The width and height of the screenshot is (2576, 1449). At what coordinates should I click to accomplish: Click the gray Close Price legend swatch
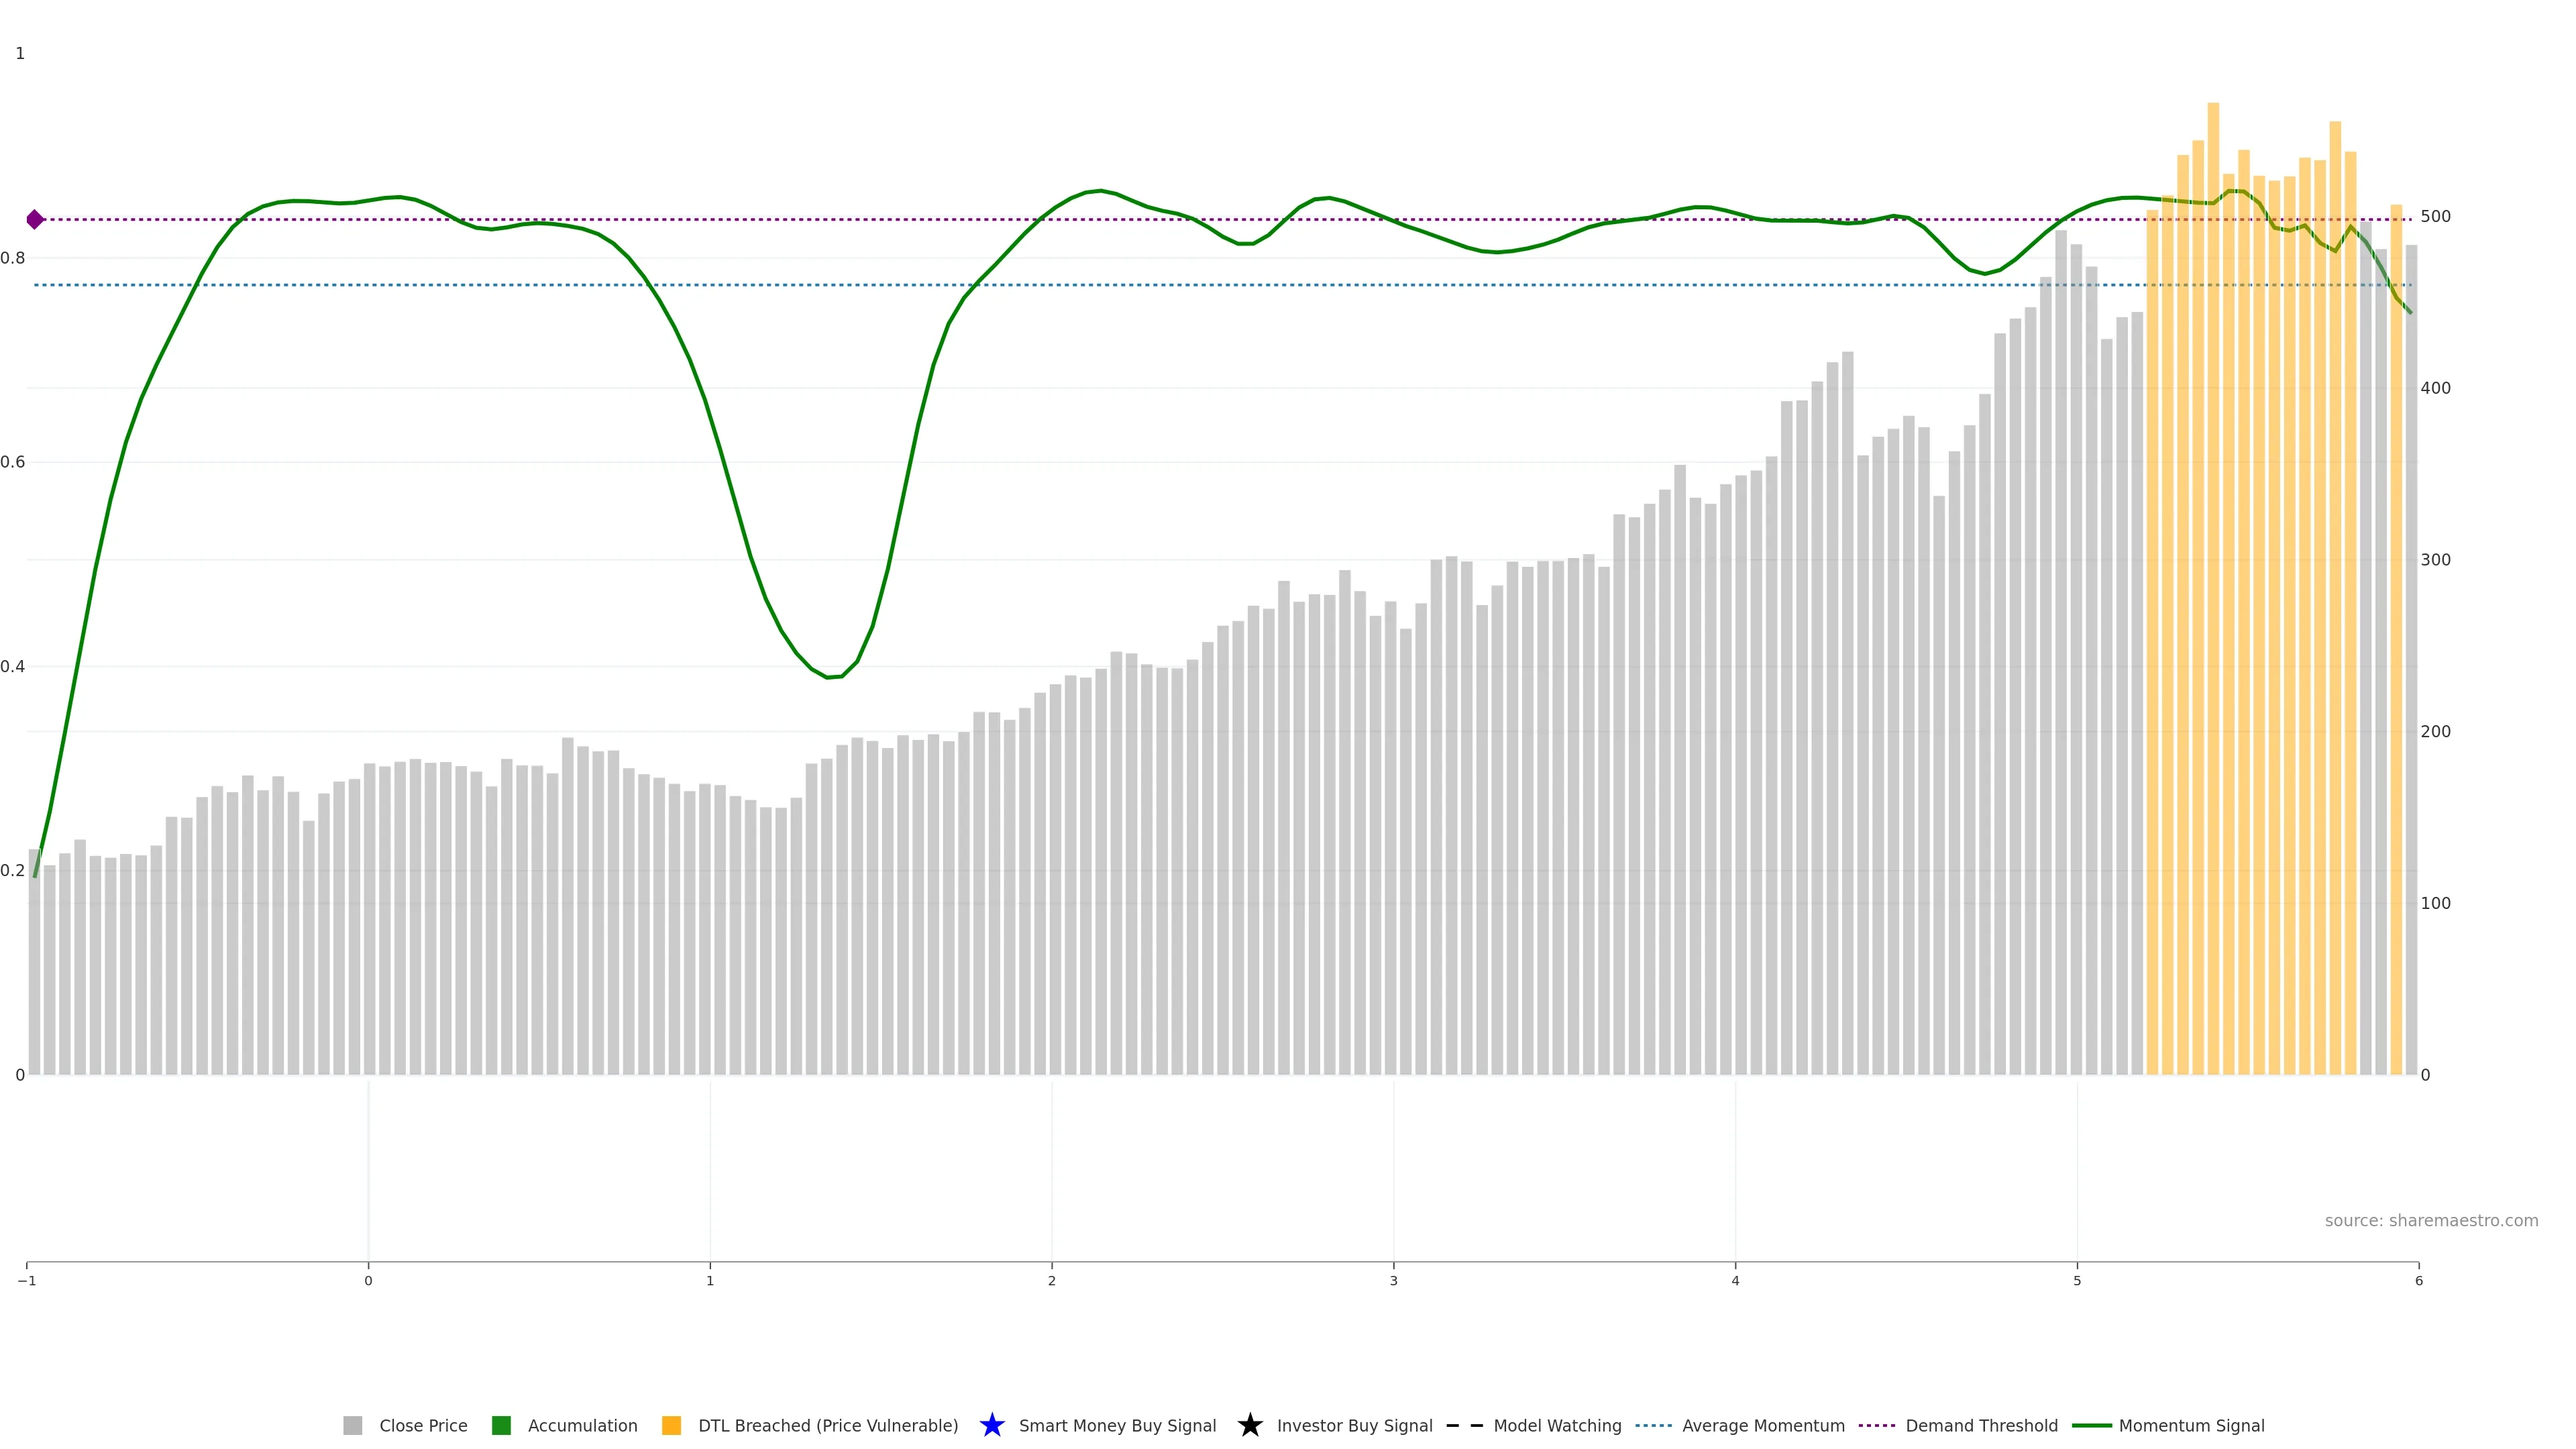352,1425
